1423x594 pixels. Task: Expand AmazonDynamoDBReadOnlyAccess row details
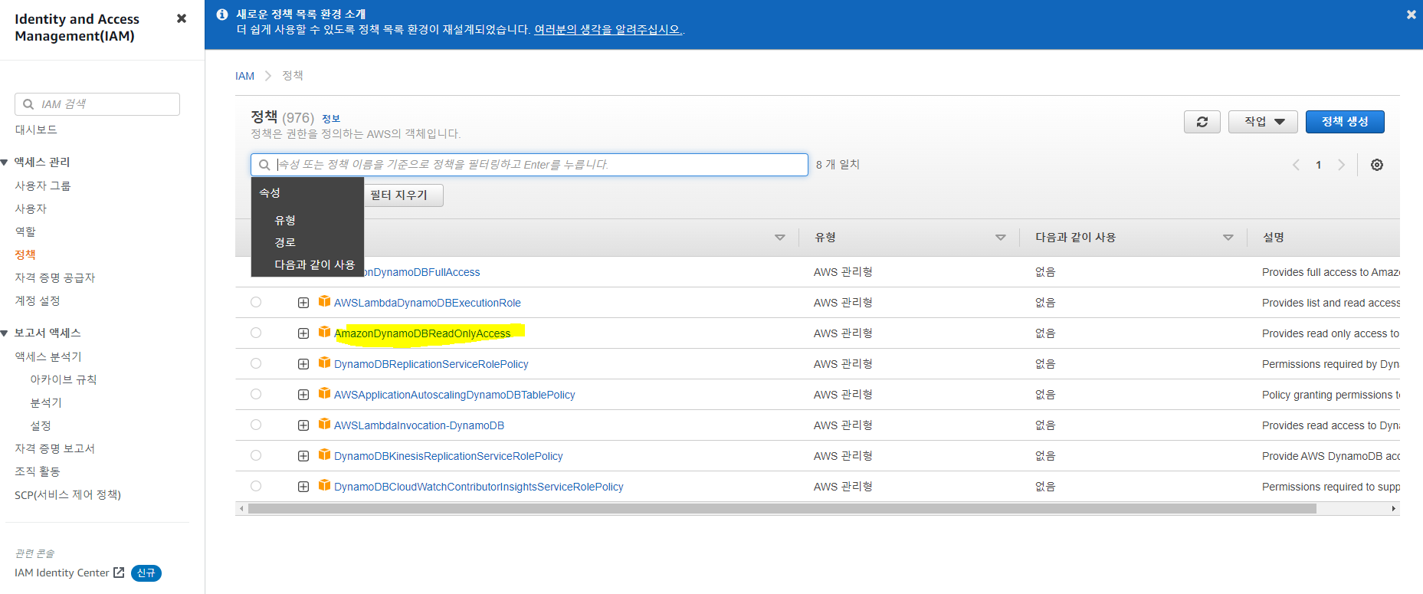click(x=303, y=333)
